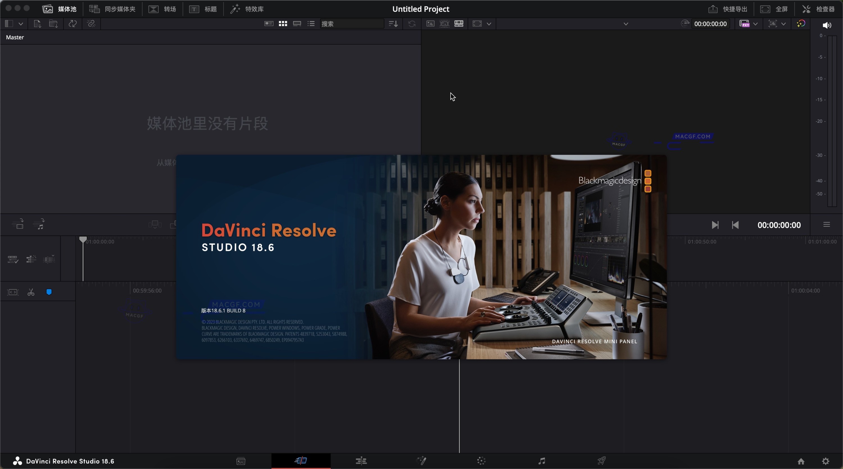
Task: Open the Fairlight audio page
Action: tap(541, 461)
